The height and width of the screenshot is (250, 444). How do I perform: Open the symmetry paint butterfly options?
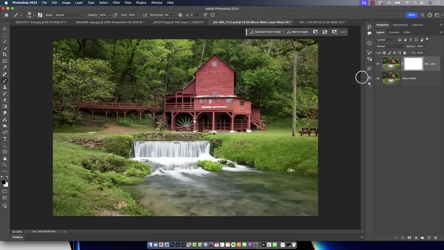tap(213, 15)
